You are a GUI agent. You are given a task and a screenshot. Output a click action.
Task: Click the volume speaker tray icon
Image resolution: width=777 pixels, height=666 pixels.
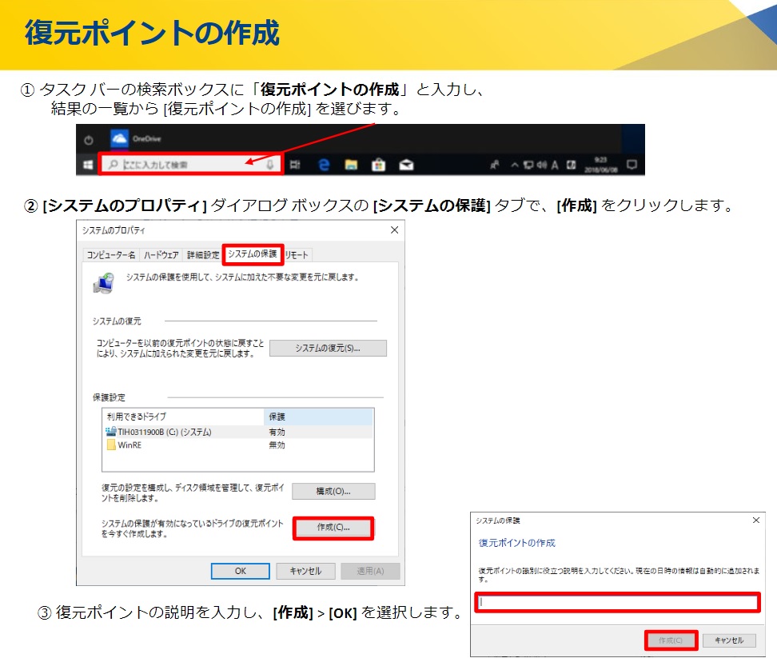[543, 165]
